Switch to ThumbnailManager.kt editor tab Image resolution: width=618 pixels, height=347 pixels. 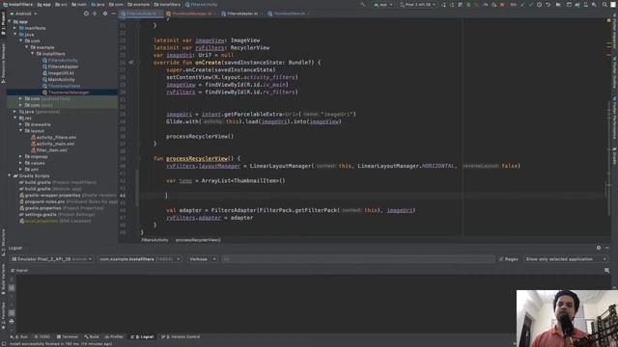[x=191, y=13]
